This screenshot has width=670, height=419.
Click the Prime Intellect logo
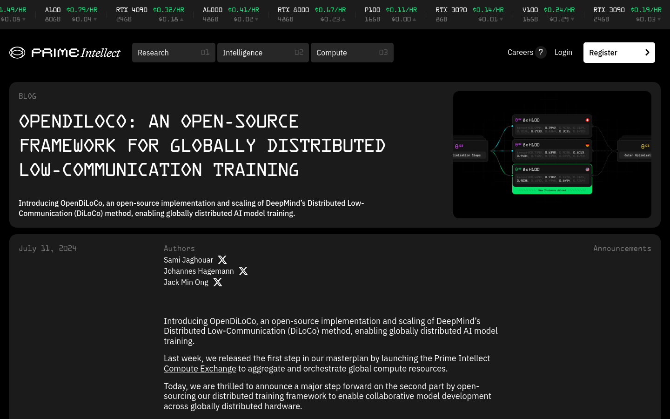coord(65,53)
